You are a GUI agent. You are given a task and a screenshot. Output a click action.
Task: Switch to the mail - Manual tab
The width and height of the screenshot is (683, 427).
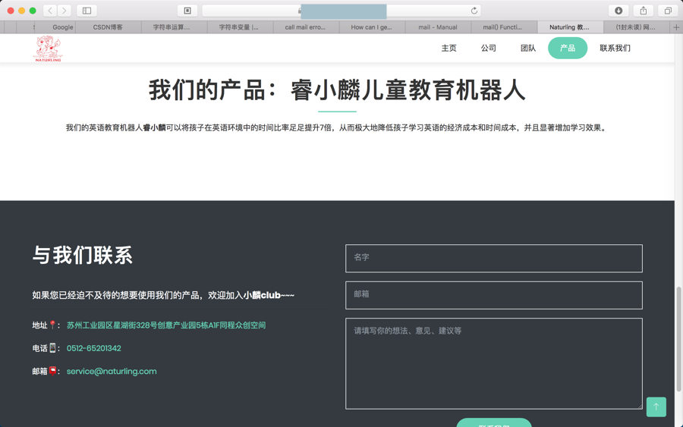coord(438,27)
